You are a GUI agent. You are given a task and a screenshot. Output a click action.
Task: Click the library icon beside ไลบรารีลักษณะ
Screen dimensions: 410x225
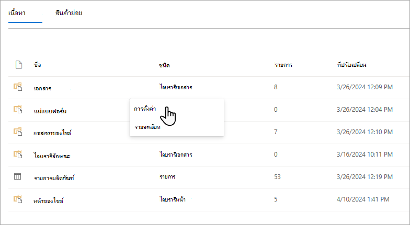pos(18,154)
